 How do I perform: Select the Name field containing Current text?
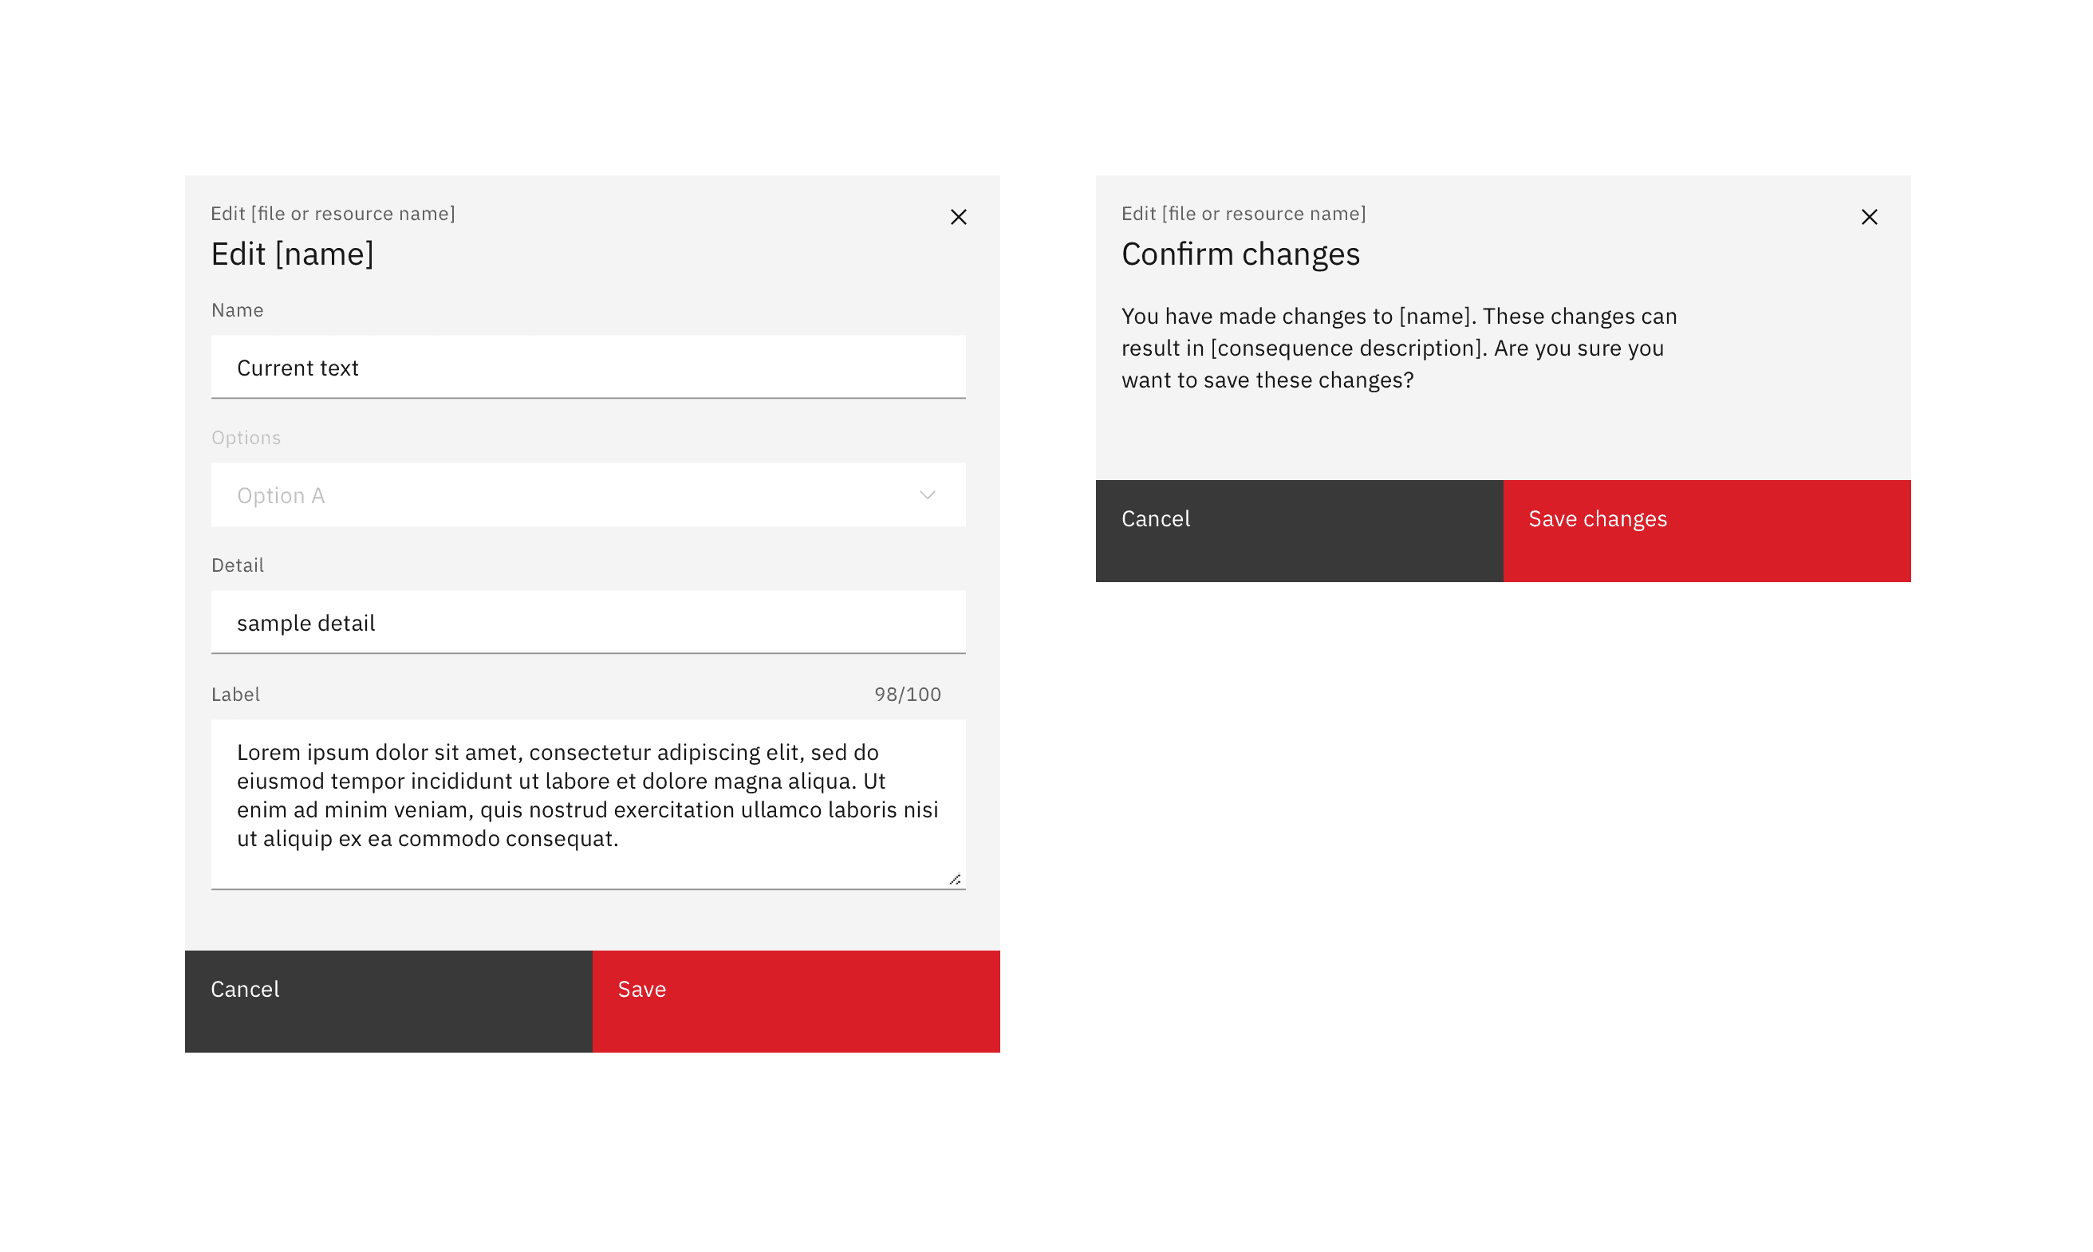tap(588, 367)
